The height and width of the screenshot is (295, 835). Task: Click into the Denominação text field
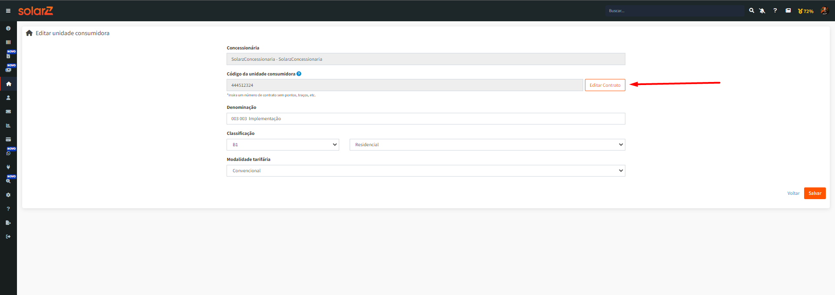coord(426,118)
